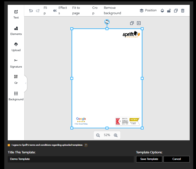Delete selected element with trash icon
The width and height of the screenshot is (196, 169).
tap(183, 11)
